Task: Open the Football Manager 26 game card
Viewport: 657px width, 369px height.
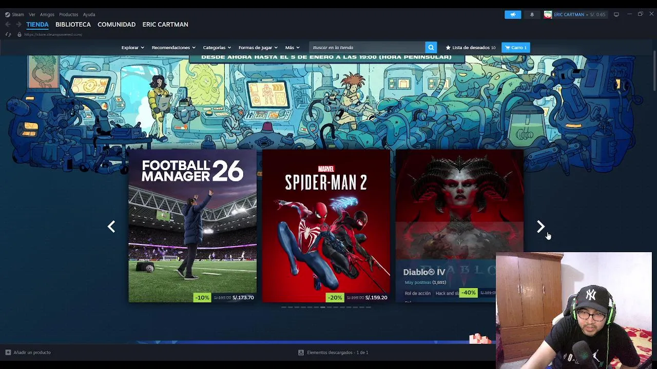Action: [x=192, y=225]
